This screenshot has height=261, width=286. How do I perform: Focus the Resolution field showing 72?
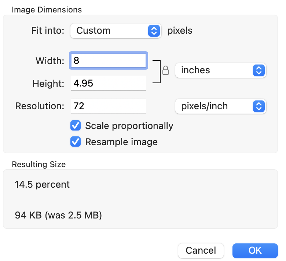pyautogui.click(x=109, y=106)
